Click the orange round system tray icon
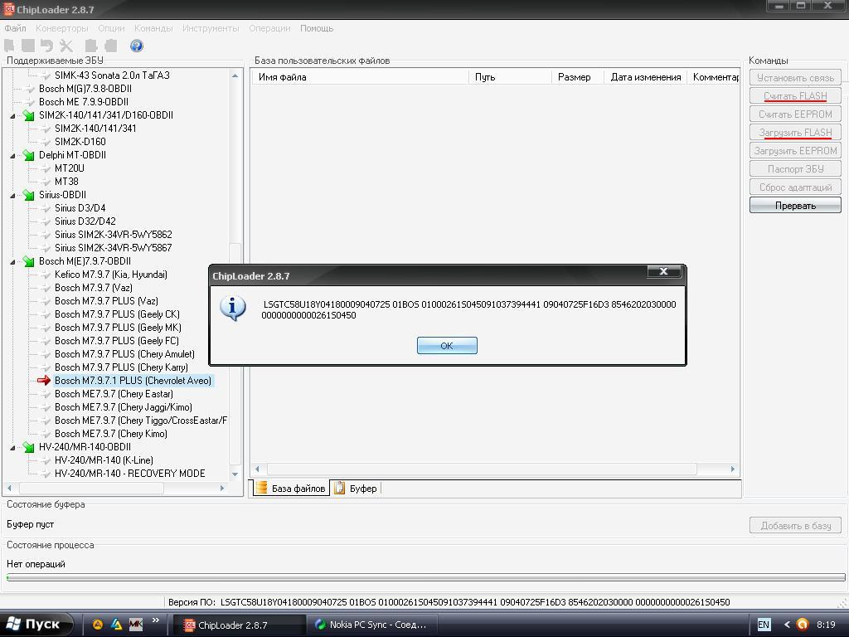The height and width of the screenshot is (637, 849). pos(803,625)
